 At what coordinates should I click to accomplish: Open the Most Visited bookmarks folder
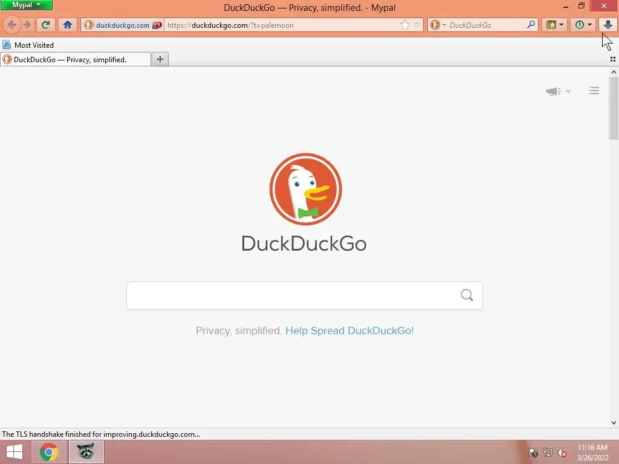pyautogui.click(x=28, y=45)
